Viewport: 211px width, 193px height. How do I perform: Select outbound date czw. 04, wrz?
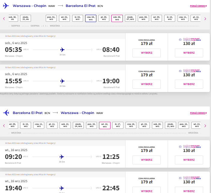[91, 18]
